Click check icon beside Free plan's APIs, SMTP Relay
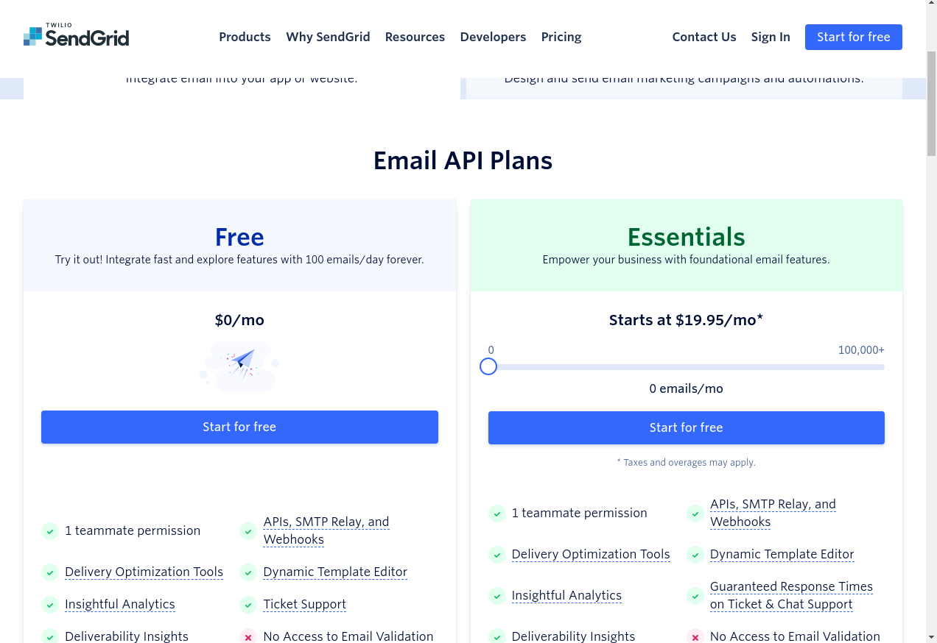 click(248, 531)
